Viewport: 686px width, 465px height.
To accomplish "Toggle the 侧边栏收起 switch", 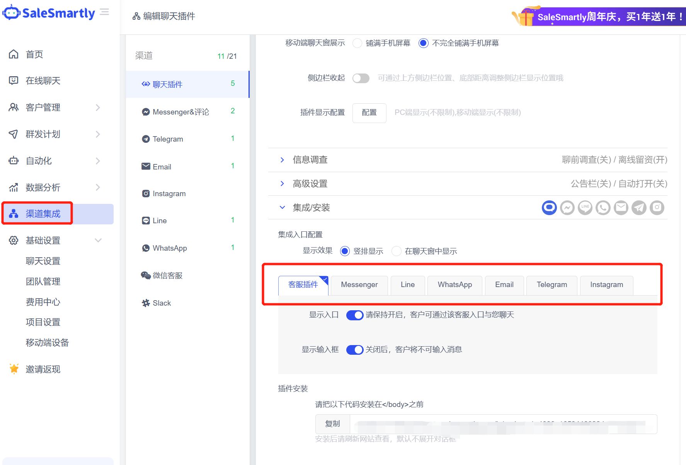I will tap(361, 78).
